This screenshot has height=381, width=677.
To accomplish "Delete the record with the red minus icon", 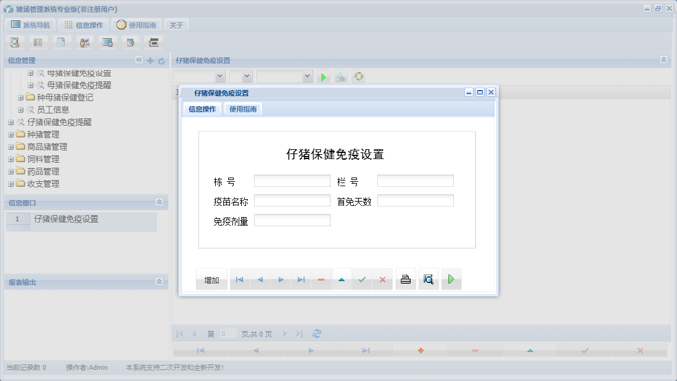I will (x=321, y=279).
